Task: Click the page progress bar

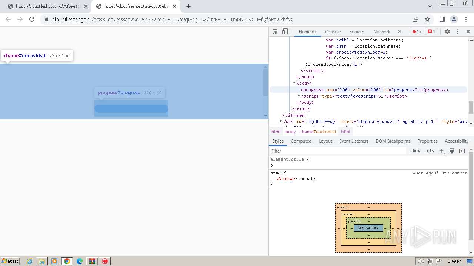Action: tap(131, 109)
